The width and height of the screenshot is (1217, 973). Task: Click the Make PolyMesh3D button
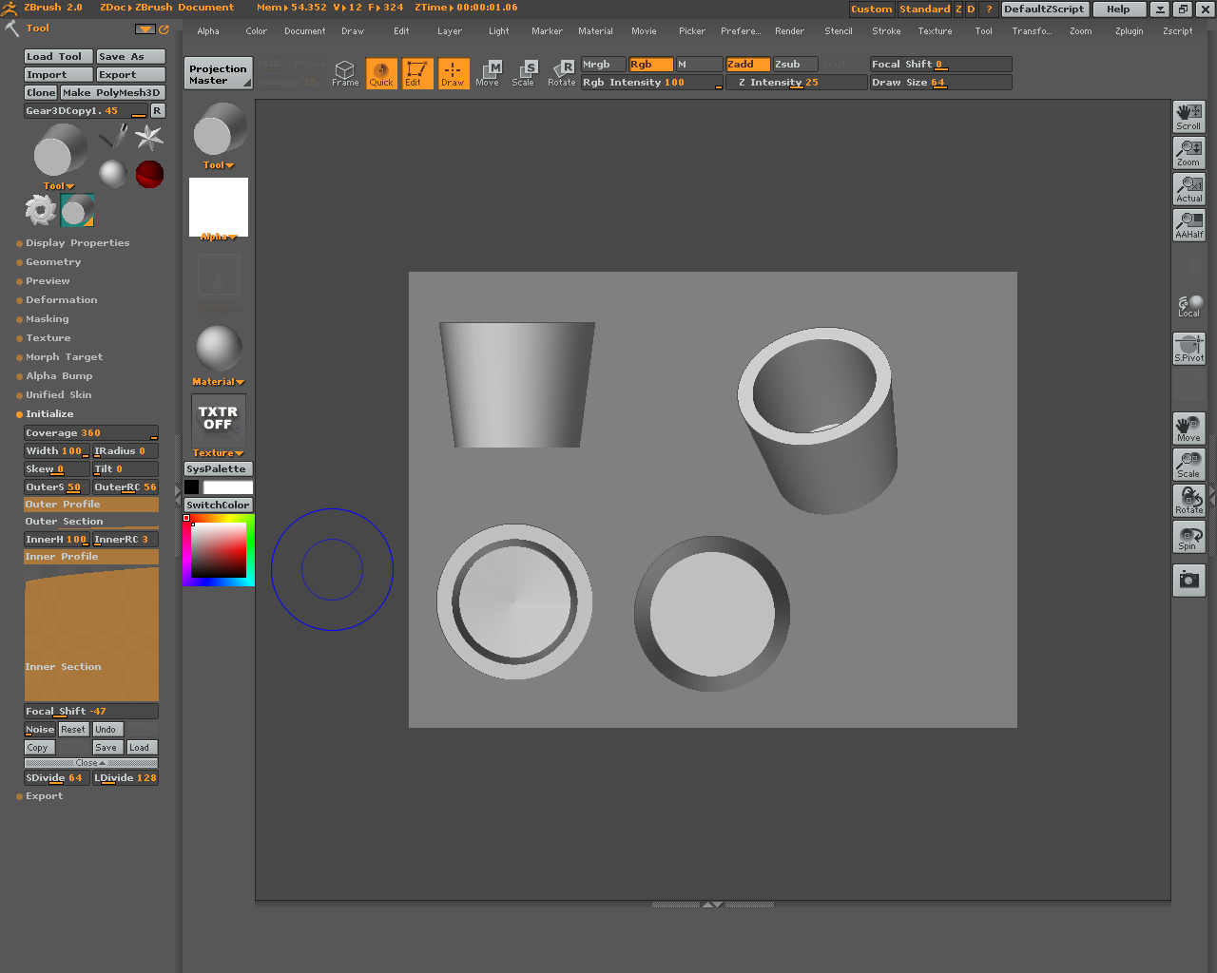click(x=113, y=93)
